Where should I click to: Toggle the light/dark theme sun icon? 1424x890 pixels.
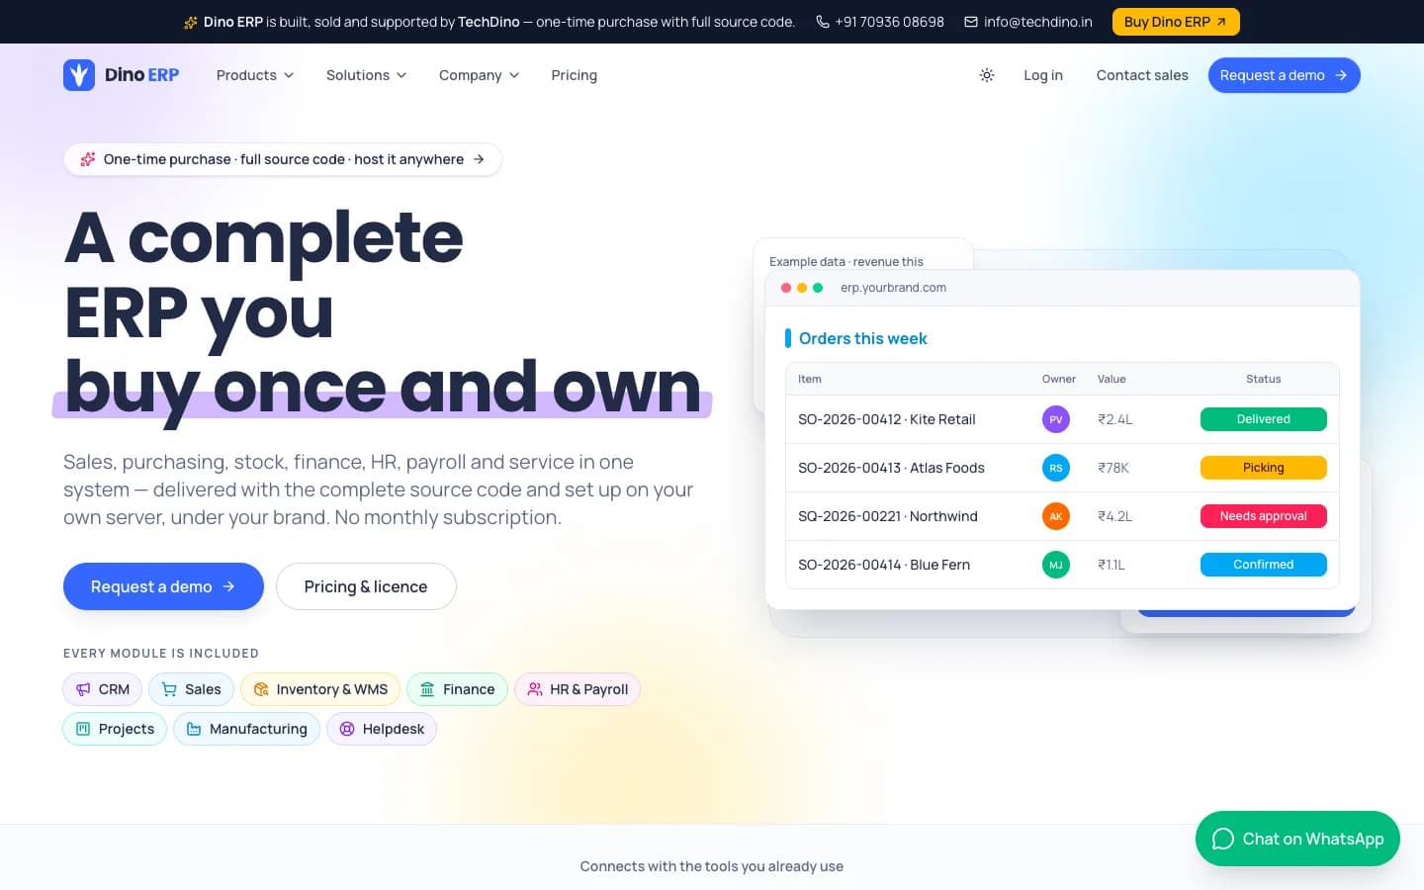pyautogui.click(x=987, y=75)
